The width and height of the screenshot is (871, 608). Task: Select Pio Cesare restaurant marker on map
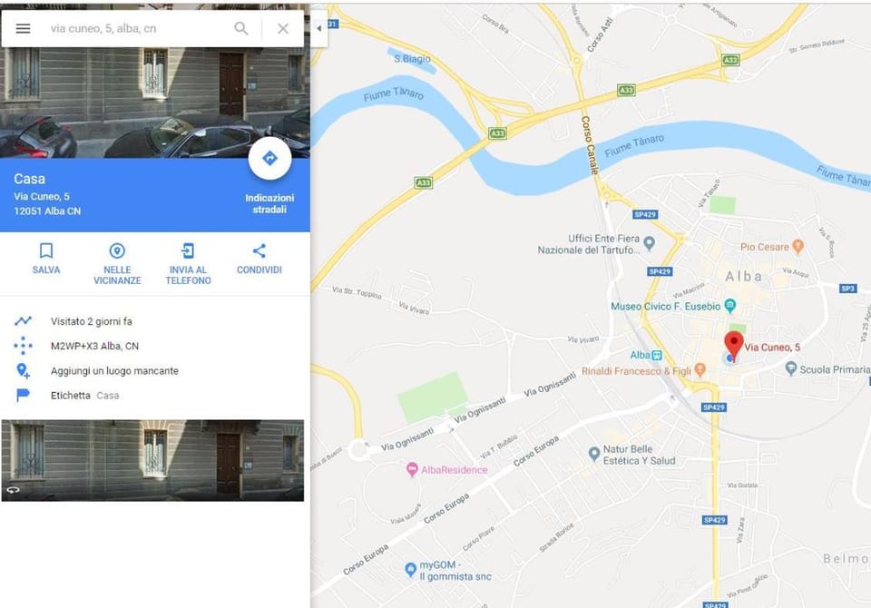798,246
